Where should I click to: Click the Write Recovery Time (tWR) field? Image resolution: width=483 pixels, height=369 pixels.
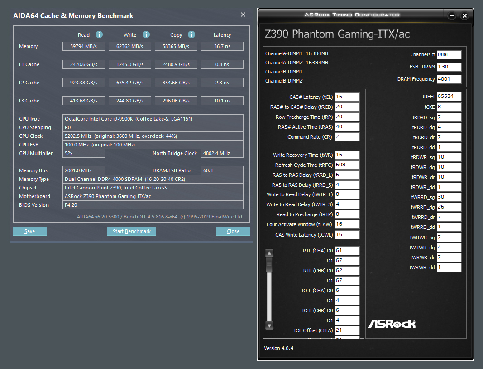(x=347, y=155)
